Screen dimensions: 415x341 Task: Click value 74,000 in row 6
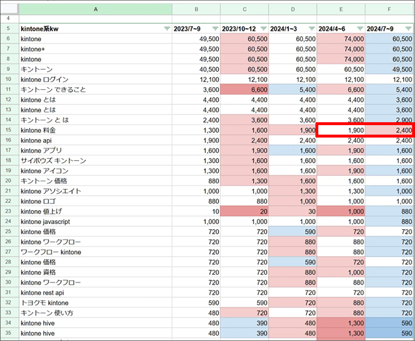click(341, 39)
